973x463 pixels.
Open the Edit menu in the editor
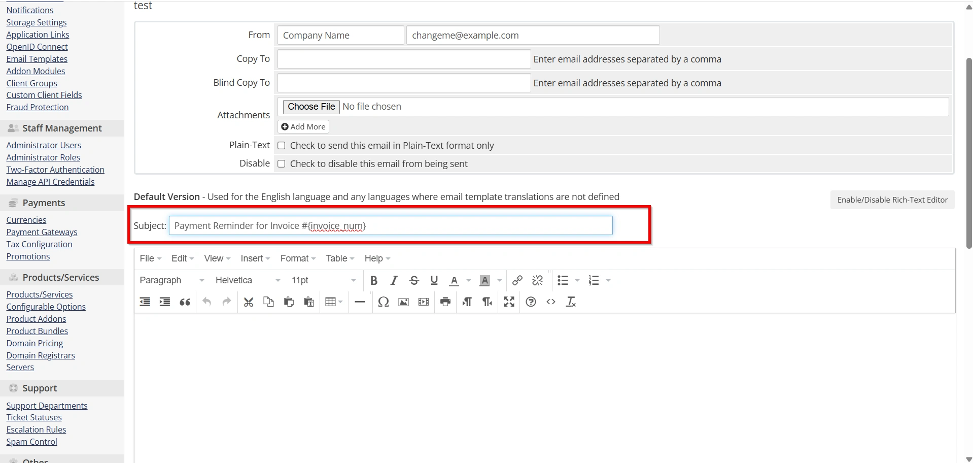183,258
